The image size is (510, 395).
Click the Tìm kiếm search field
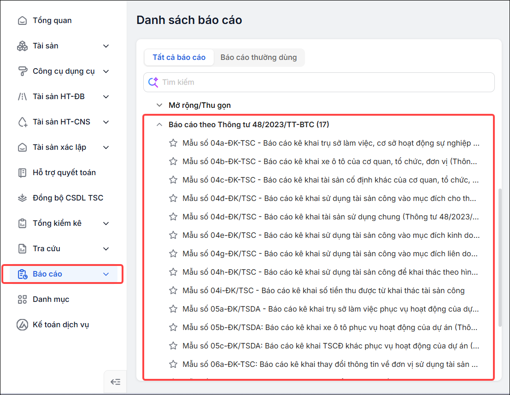[319, 82]
